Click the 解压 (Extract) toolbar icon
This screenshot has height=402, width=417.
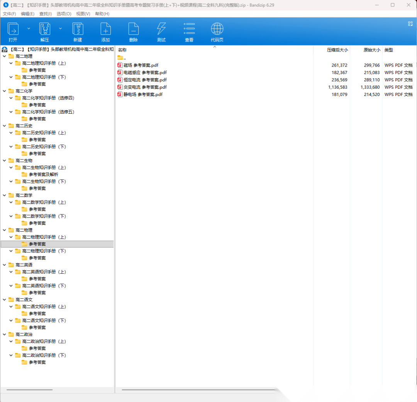45,29
